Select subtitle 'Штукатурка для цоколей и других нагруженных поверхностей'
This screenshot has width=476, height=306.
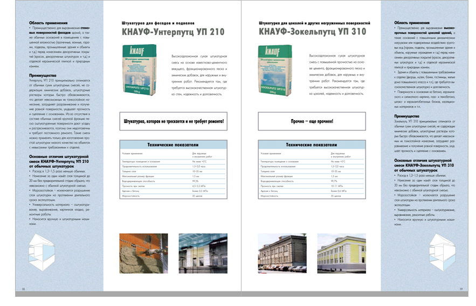point(314,23)
